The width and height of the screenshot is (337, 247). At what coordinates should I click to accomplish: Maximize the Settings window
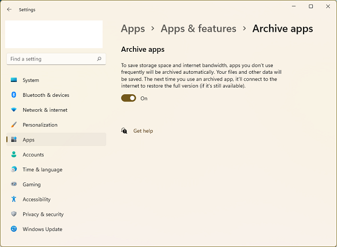click(x=311, y=7)
